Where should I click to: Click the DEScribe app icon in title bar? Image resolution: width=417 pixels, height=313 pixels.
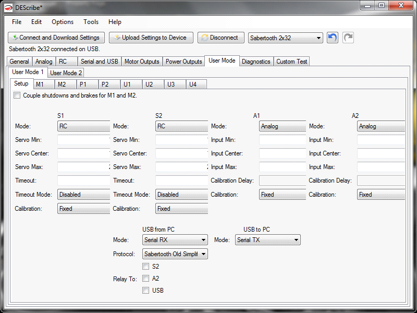tap(8, 8)
